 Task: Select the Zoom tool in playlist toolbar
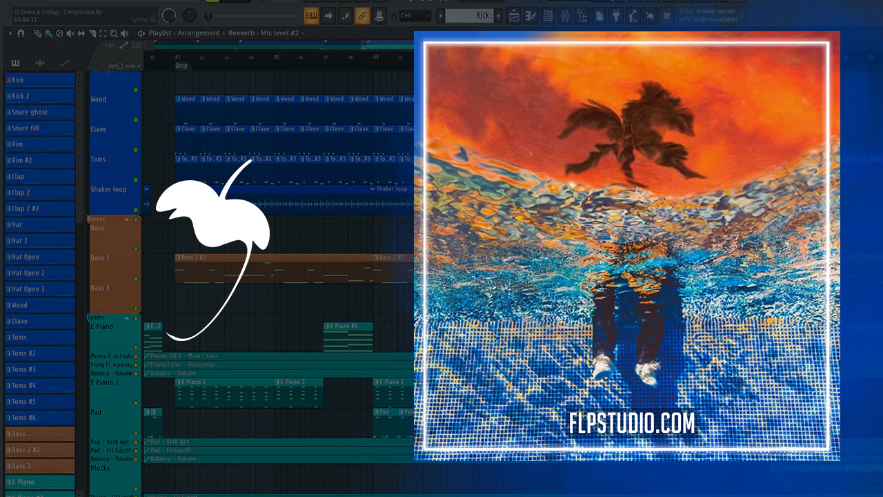(x=113, y=33)
